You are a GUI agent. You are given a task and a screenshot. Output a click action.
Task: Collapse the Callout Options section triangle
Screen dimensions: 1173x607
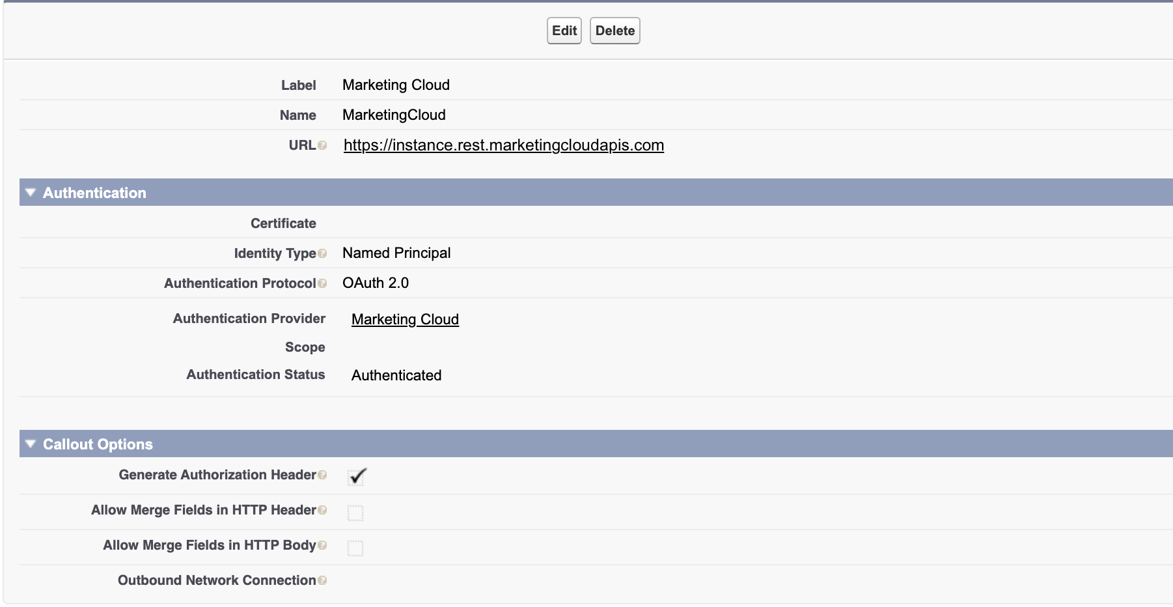click(30, 444)
